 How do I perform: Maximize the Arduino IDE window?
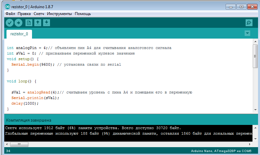coord(241,7)
